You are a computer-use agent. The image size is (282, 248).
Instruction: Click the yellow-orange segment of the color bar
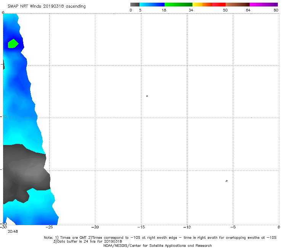[202, 5]
